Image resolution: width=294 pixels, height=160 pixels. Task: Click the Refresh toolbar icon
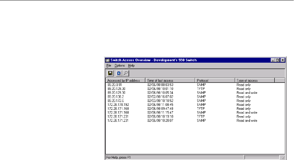(x=119, y=73)
